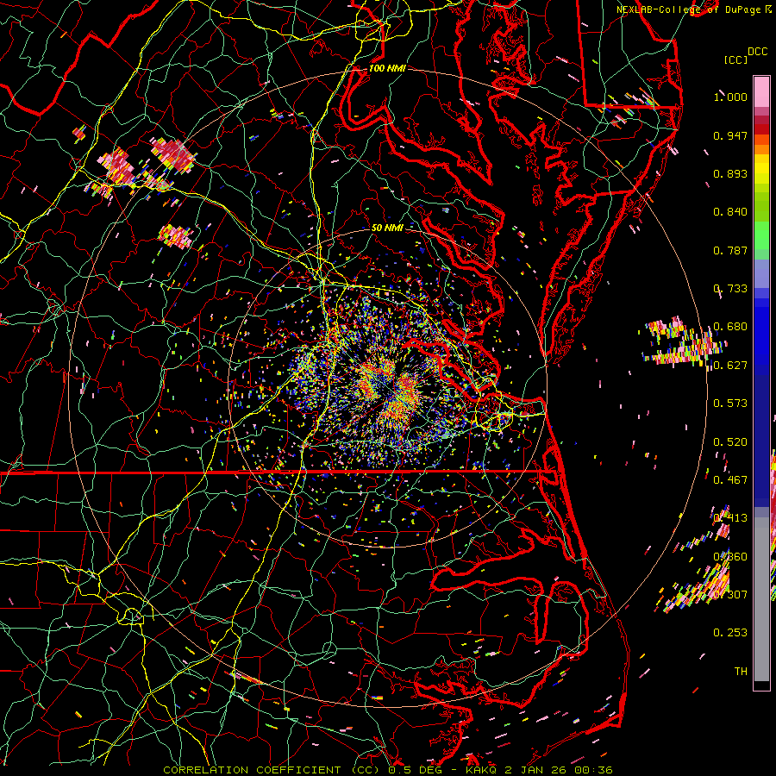Viewport: 776px width, 776px height.
Task: Click the 0.253 legend value
Action: [x=730, y=633]
